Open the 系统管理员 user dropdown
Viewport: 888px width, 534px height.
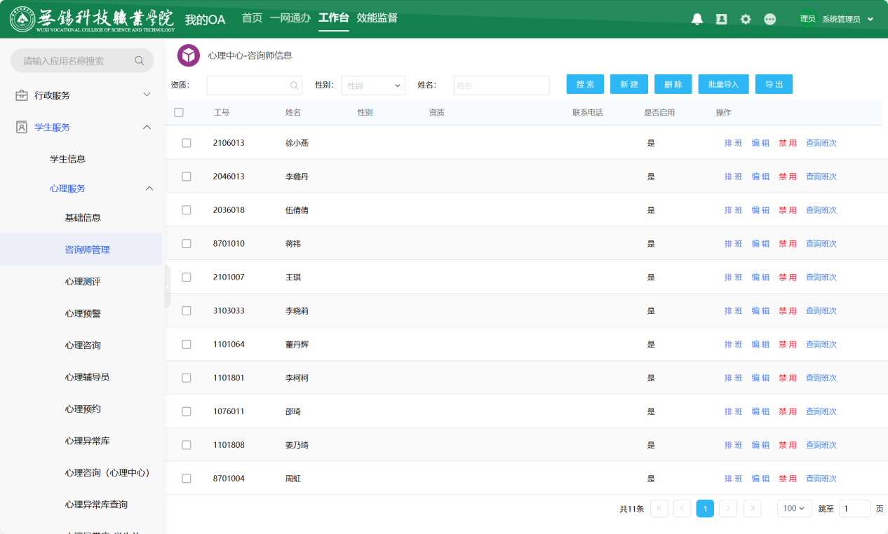tap(848, 19)
